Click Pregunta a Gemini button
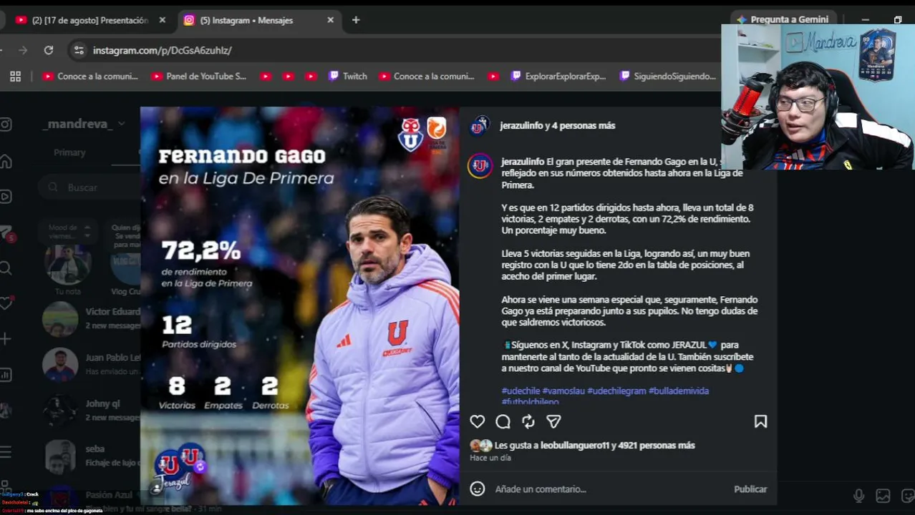 point(782,19)
